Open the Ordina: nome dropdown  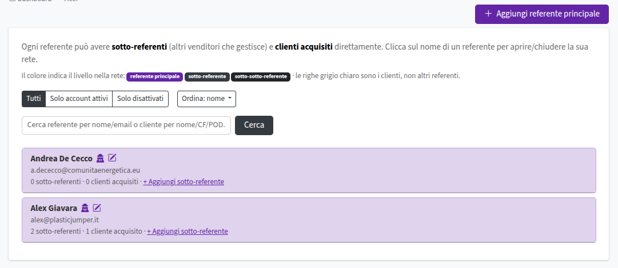[x=206, y=99]
